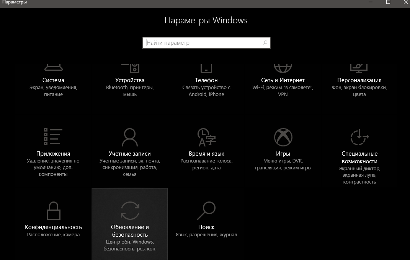Click the Игры title
Screen dimensions: 410x260
point(283,154)
